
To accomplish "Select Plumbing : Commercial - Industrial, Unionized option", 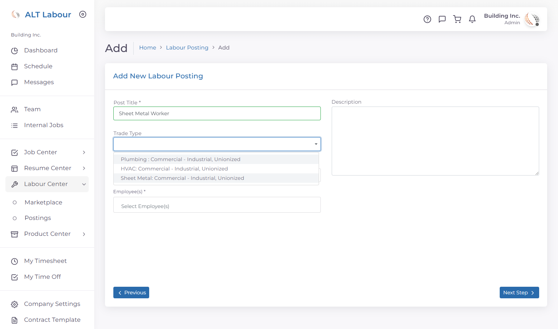I will (x=216, y=159).
